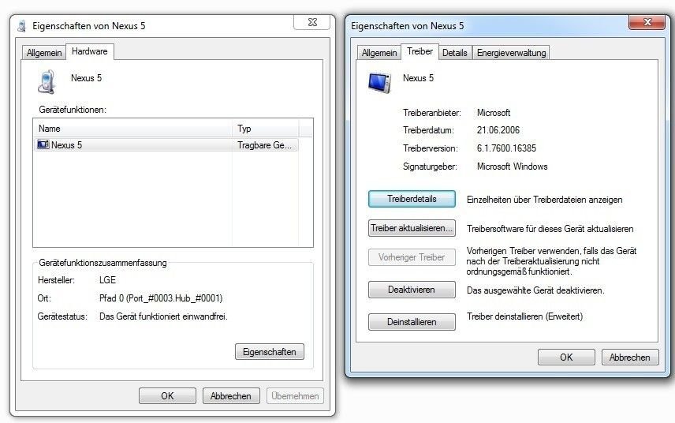The height and width of the screenshot is (423, 675).
Task: Click the Nexus 5 name on the Hardware tab
Action: coord(86,78)
